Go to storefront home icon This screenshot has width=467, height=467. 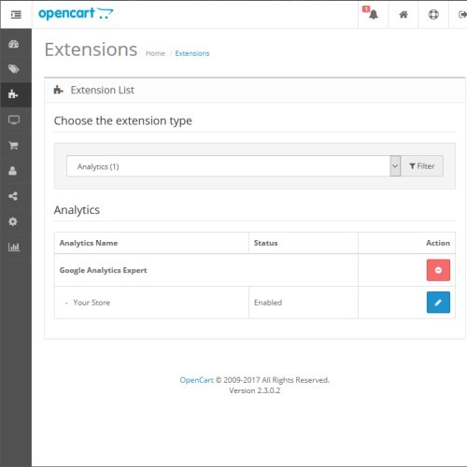[403, 14]
